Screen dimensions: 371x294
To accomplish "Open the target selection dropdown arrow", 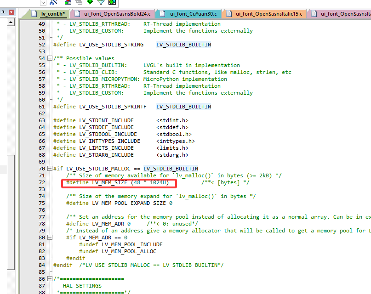I will click(x=42, y=2).
